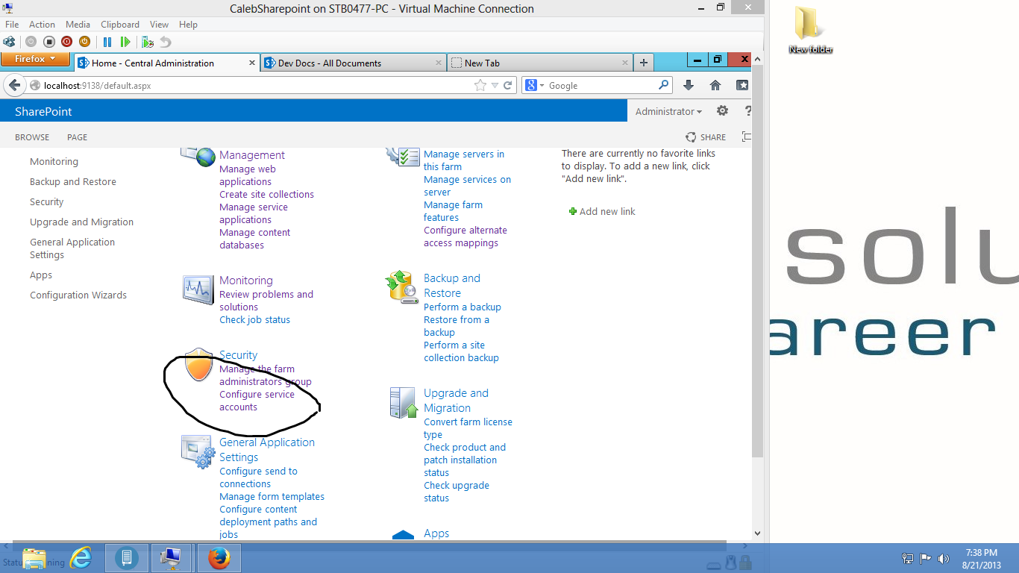Select the Virtual Machine Connection taskbar icon
The height and width of the screenshot is (573, 1019).
[172, 558]
